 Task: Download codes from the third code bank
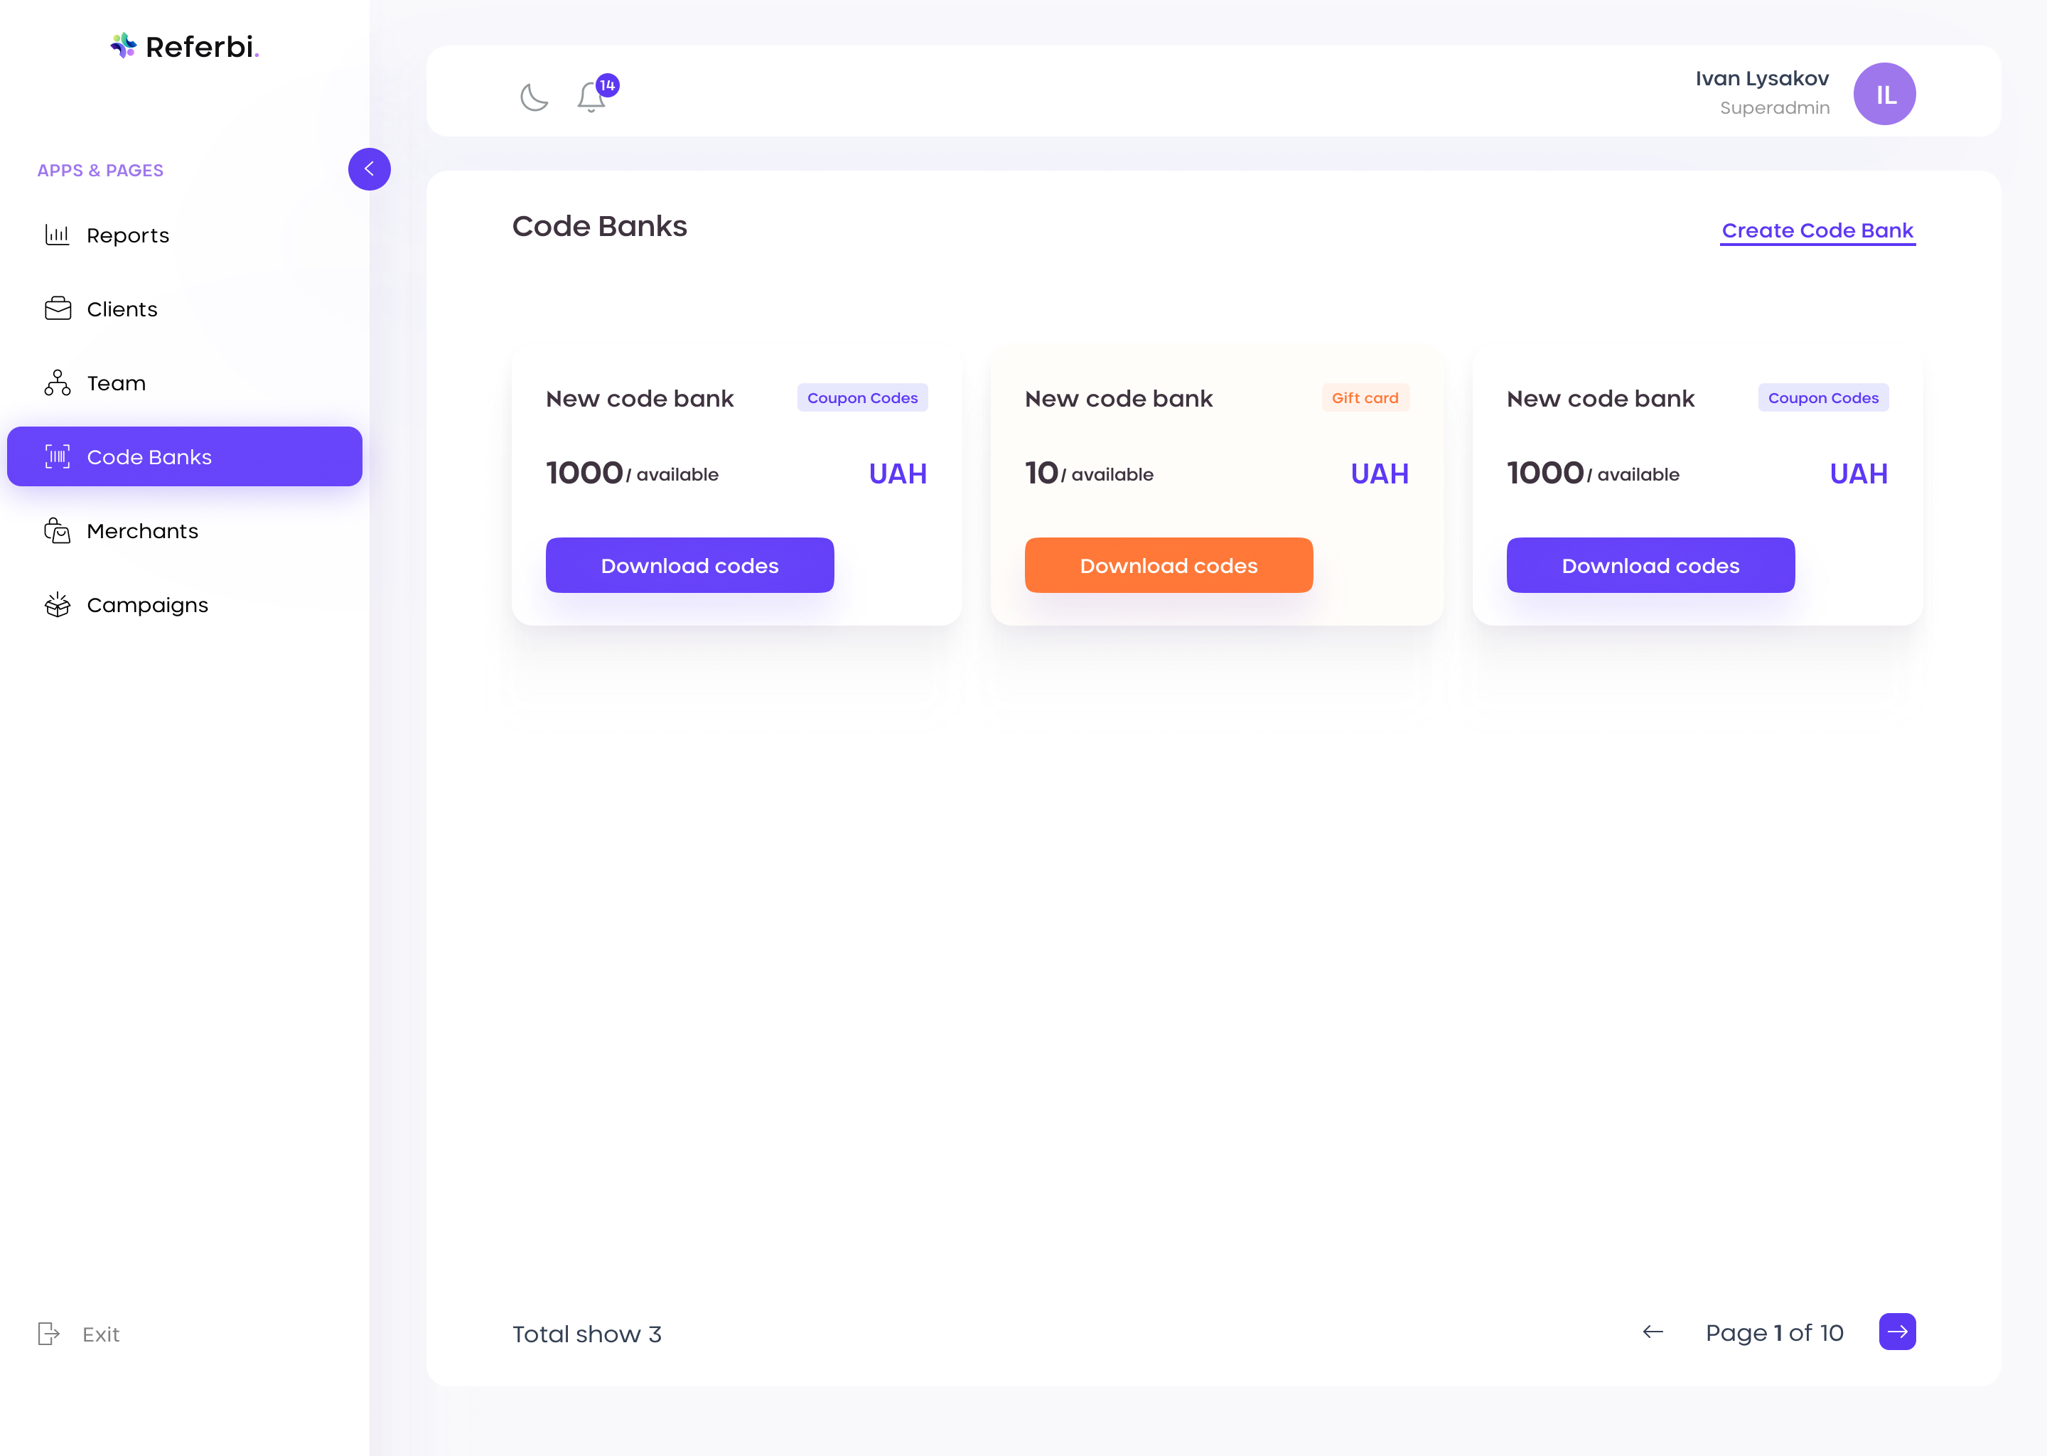[x=1650, y=566]
